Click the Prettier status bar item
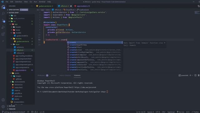The height and width of the screenshot is (113, 200). click(195, 112)
